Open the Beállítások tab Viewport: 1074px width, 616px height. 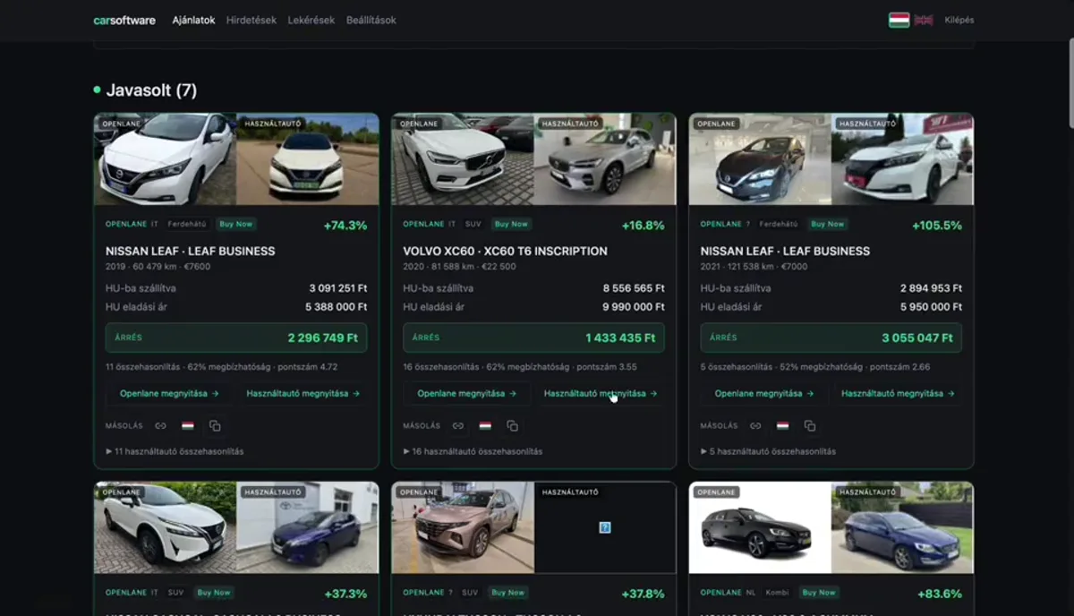click(x=371, y=20)
